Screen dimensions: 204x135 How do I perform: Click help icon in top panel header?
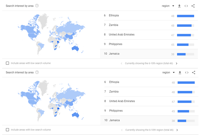point(37,6)
